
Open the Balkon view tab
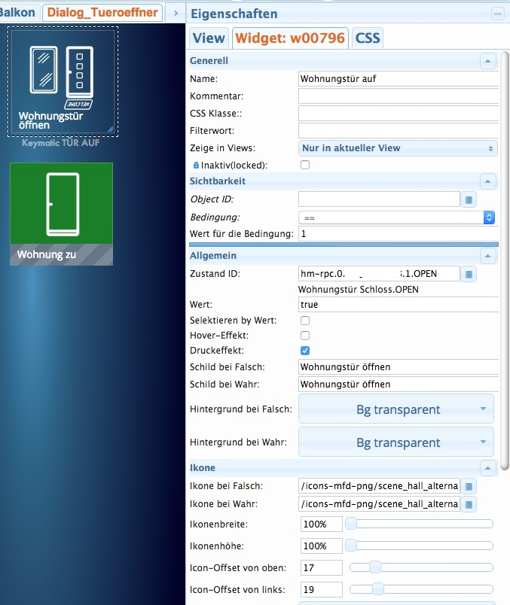tap(19, 12)
